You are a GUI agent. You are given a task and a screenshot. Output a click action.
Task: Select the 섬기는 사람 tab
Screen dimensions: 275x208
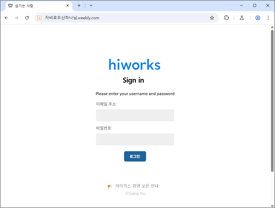point(39,6)
